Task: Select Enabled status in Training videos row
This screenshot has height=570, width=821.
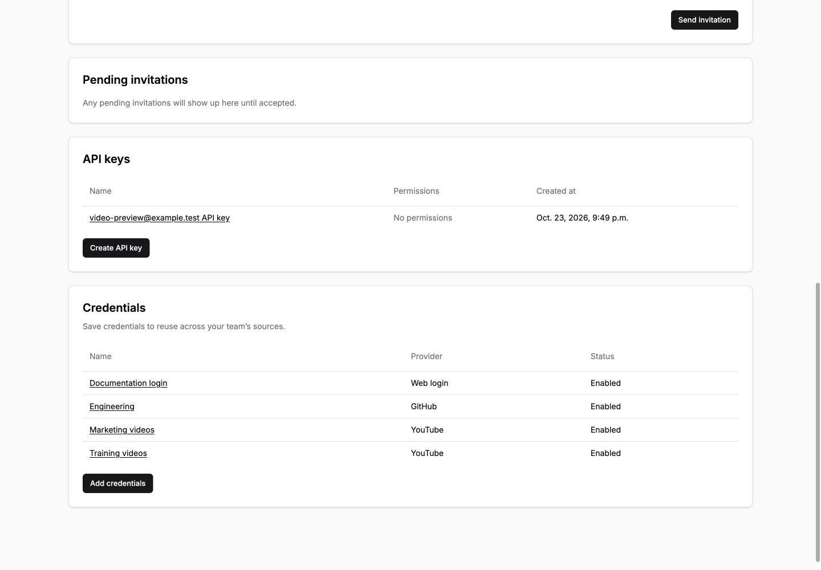Action: pyautogui.click(x=605, y=453)
